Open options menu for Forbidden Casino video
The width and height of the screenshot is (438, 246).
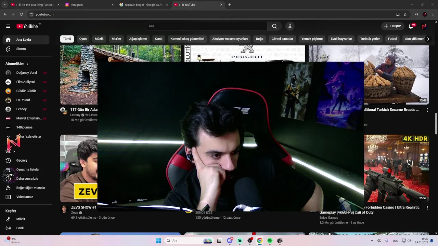(427, 208)
